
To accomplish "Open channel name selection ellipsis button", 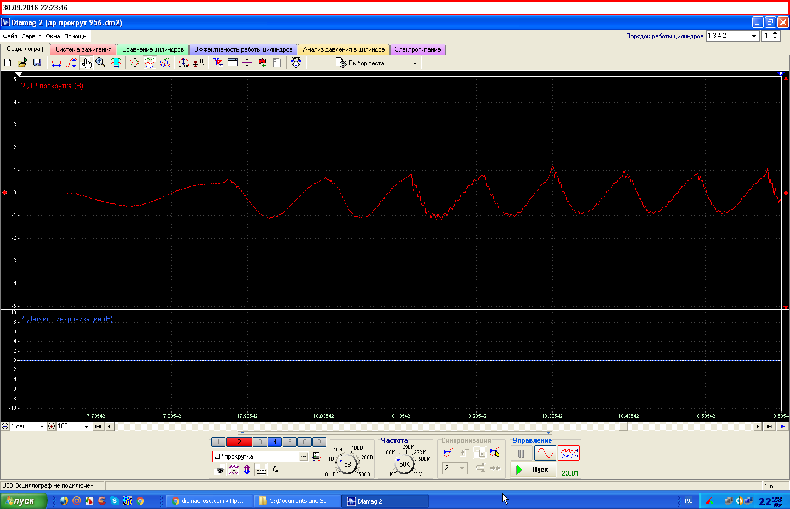I will click(x=303, y=456).
